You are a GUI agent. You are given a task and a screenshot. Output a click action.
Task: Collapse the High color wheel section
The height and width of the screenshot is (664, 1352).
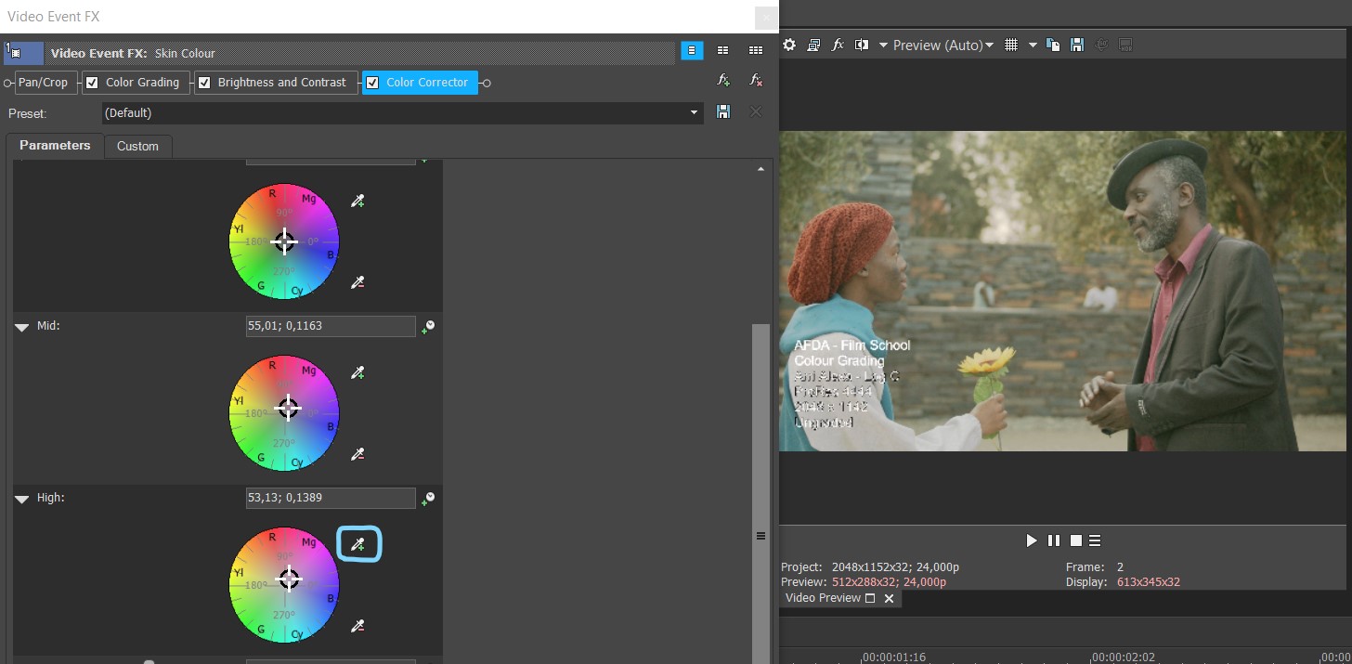pos(21,499)
